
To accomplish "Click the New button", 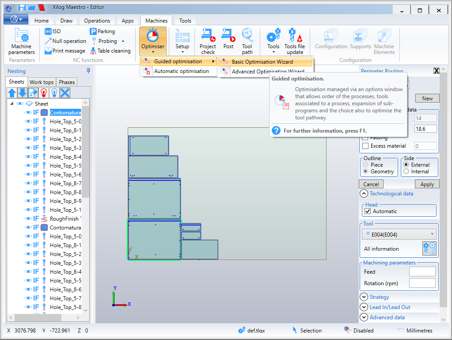I will 427,98.
